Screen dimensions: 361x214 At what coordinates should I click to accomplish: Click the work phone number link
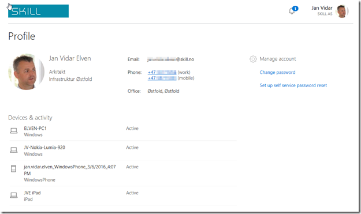(162, 72)
